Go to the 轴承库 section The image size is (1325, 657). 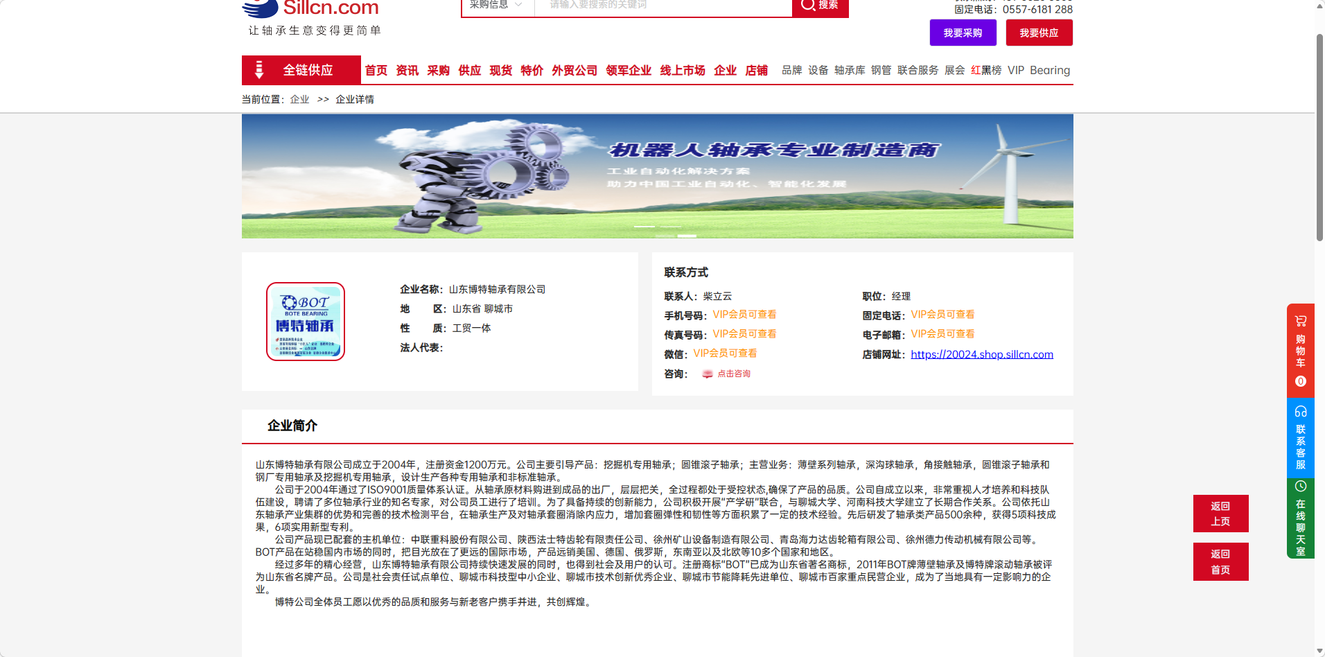click(x=849, y=71)
